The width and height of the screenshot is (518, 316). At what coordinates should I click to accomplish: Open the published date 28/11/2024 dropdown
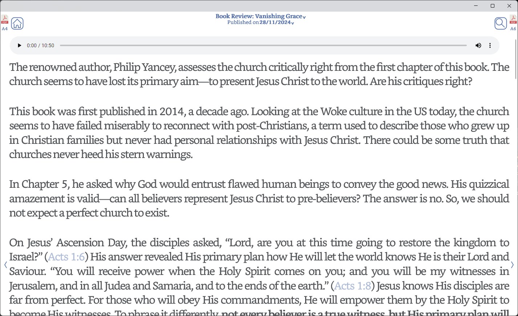click(276, 23)
